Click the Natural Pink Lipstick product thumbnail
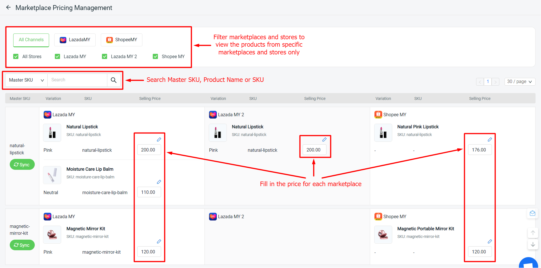The width and height of the screenshot is (541, 268). click(383, 133)
